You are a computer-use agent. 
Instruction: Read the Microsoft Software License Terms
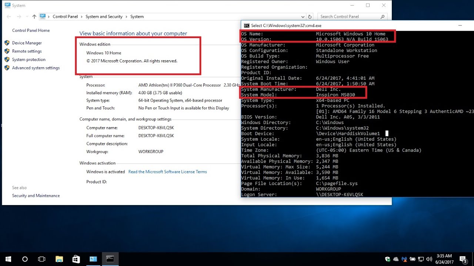167,172
